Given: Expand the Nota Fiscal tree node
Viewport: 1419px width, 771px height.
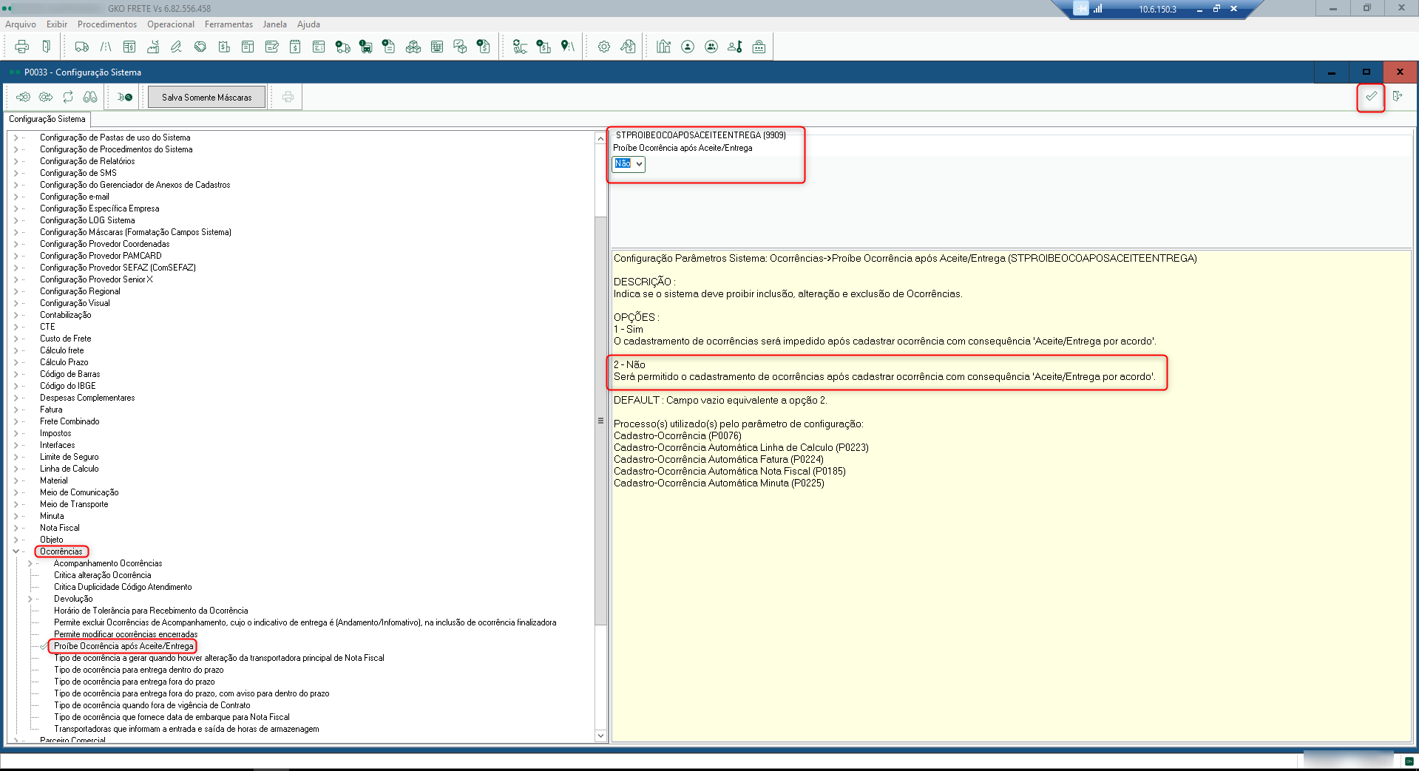Looking at the screenshot, I should click(x=16, y=528).
